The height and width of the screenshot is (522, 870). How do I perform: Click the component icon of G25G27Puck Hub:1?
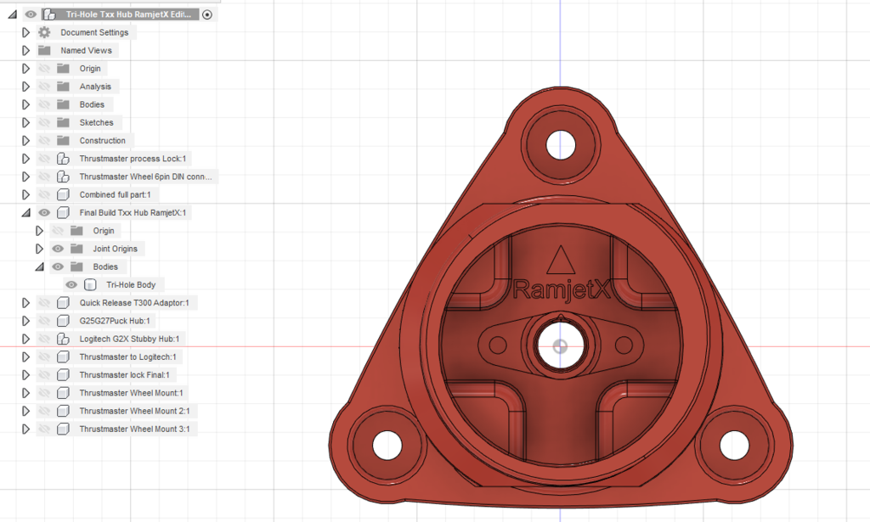pyautogui.click(x=63, y=321)
